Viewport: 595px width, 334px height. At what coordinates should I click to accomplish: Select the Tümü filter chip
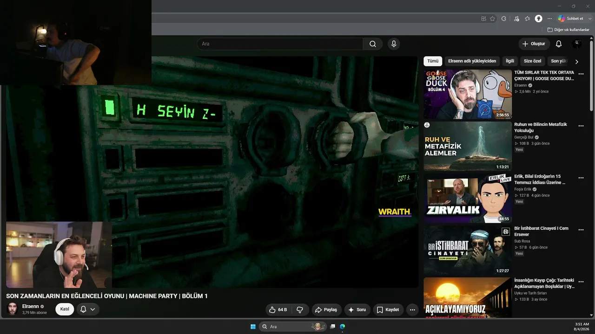point(433,61)
